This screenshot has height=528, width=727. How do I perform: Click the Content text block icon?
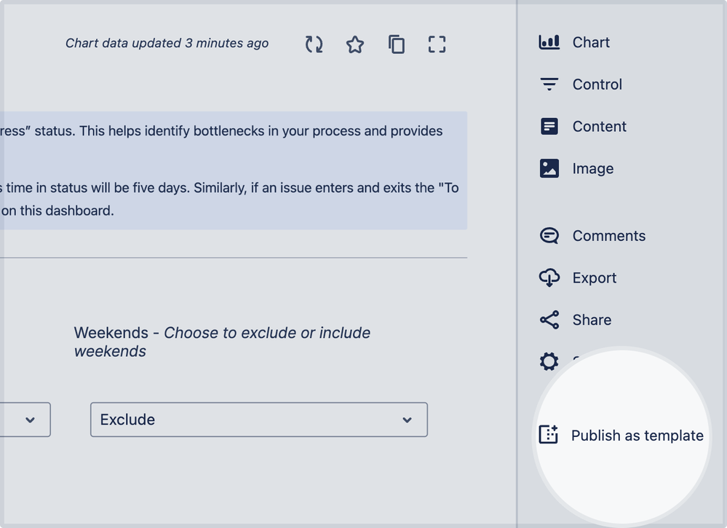549,127
